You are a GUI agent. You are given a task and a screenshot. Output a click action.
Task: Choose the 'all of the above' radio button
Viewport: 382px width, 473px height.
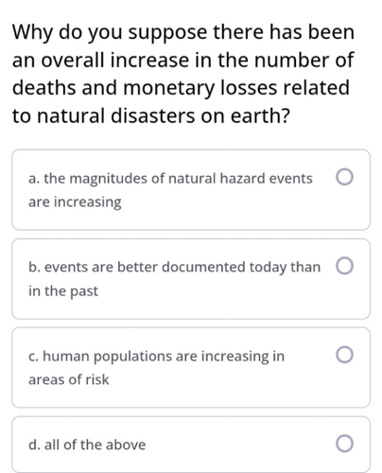[344, 444]
